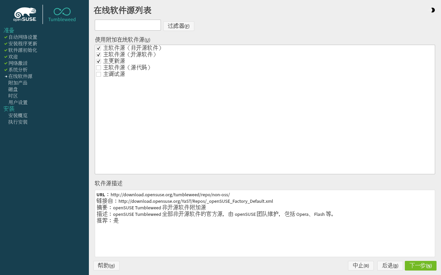Open the 时区 step
Screen dimensions: 441x275
[x=13, y=96]
